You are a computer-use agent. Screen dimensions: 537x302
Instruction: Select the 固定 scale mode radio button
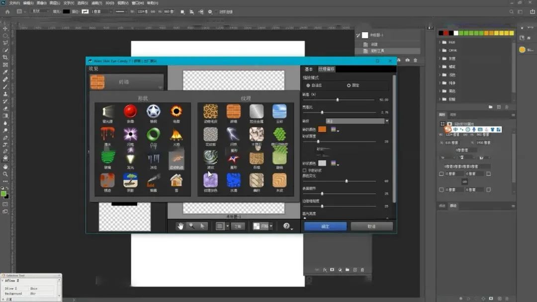tap(349, 85)
